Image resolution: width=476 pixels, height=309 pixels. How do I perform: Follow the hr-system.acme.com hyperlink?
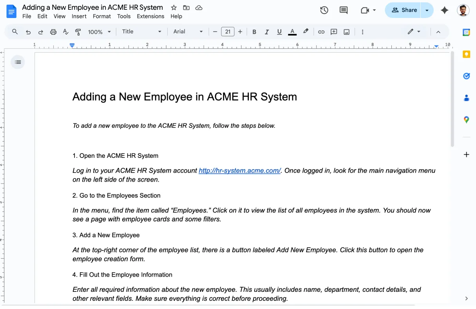(x=239, y=171)
